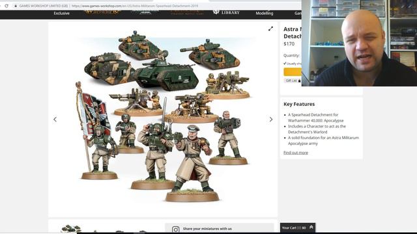Click the games-workshop.com address bar URL
Screen dimensions: 417x234
coord(135,6)
